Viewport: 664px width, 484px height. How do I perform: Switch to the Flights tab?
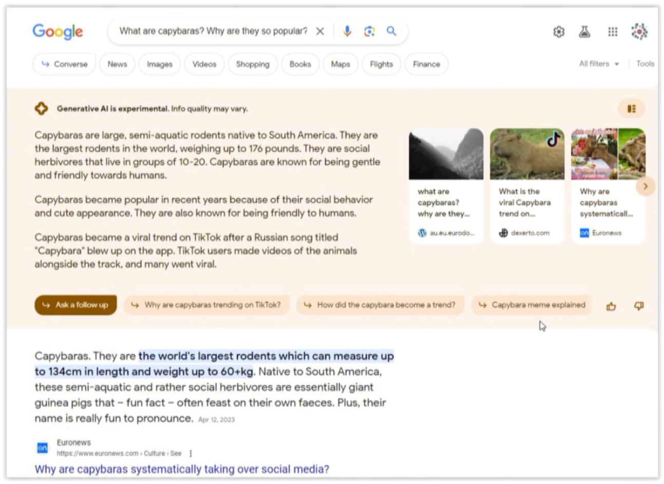382,64
